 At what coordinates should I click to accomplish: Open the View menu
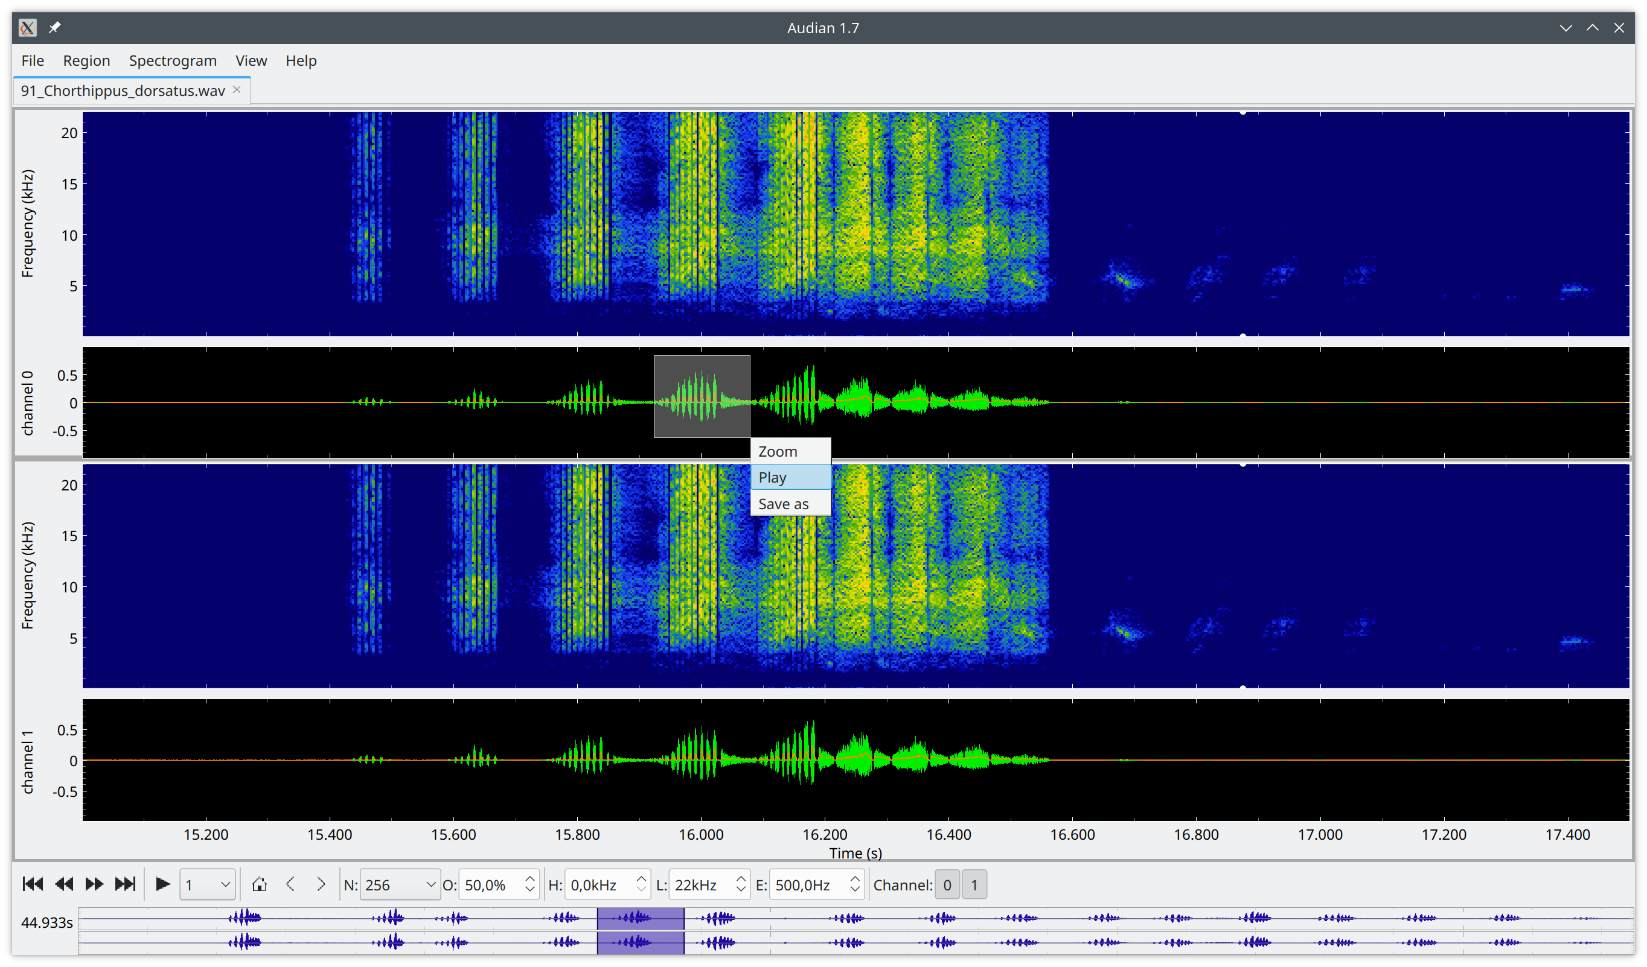coord(251,60)
